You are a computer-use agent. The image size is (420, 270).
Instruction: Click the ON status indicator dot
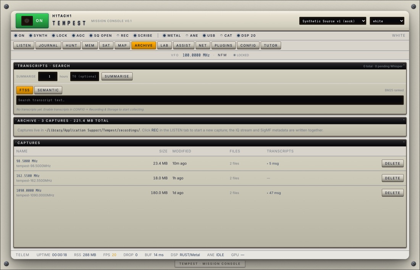(16, 36)
